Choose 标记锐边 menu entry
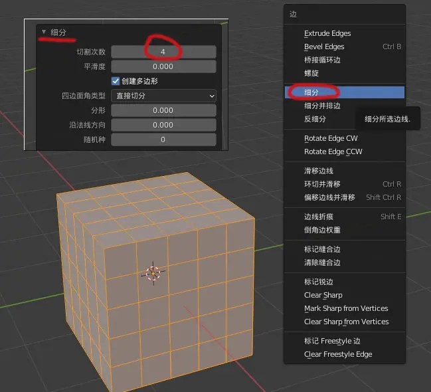The width and height of the screenshot is (431, 392). (x=345, y=282)
